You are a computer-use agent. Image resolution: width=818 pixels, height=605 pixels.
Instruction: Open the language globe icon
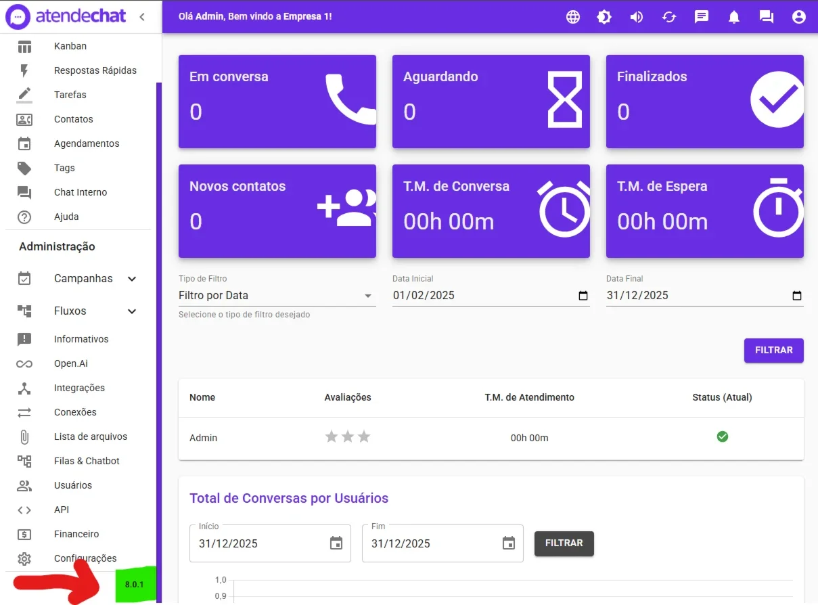pos(573,17)
